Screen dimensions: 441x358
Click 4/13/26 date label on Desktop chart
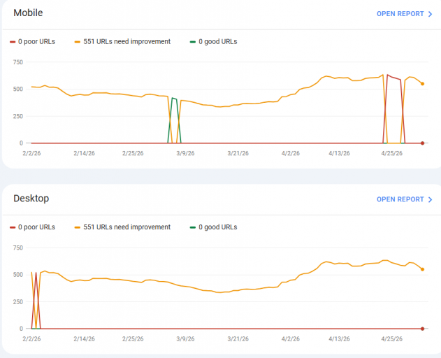pyautogui.click(x=339, y=339)
